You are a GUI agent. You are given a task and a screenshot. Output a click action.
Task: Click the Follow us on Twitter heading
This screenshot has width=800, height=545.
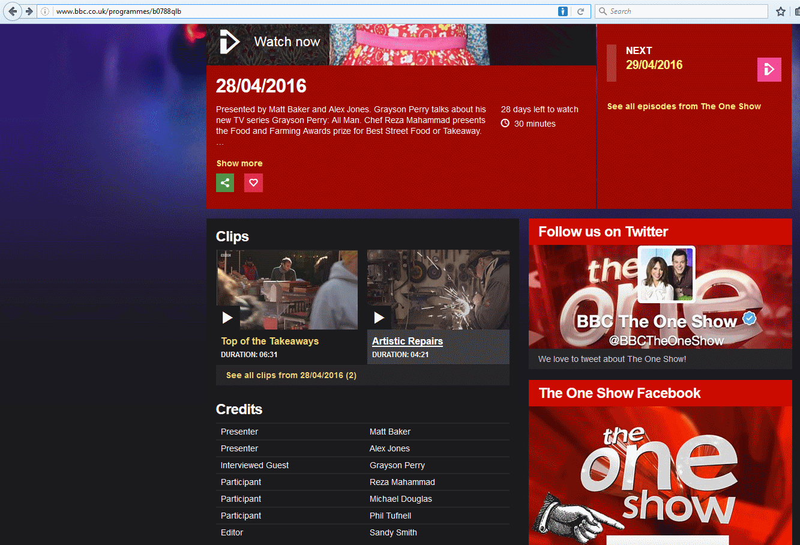pyautogui.click(x=603, y=232)
